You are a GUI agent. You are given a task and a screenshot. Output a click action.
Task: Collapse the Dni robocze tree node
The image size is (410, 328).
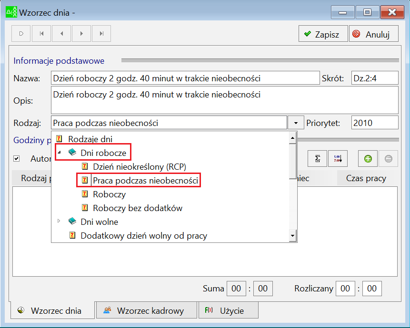click(60, 153)
